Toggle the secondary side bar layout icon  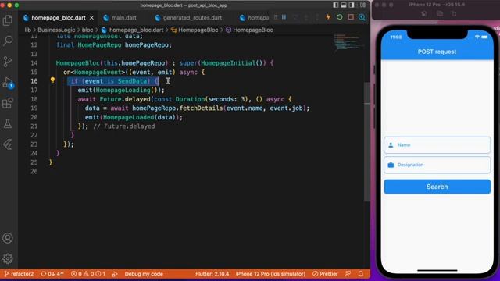coord(352,5)
